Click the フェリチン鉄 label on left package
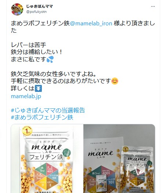The width and height of the screenshot is (166, 193). (46, 157)
